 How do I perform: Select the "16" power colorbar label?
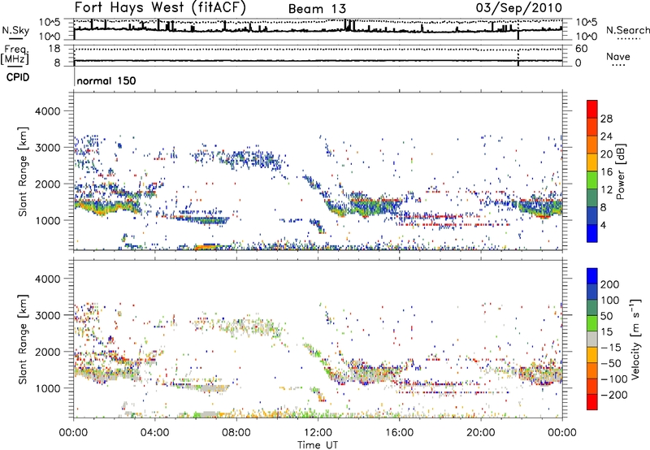click(x=606, y=172)
